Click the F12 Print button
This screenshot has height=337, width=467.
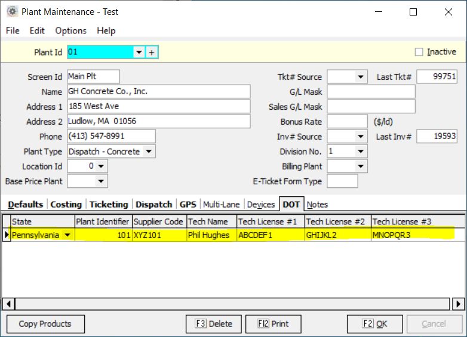[274, 324]
